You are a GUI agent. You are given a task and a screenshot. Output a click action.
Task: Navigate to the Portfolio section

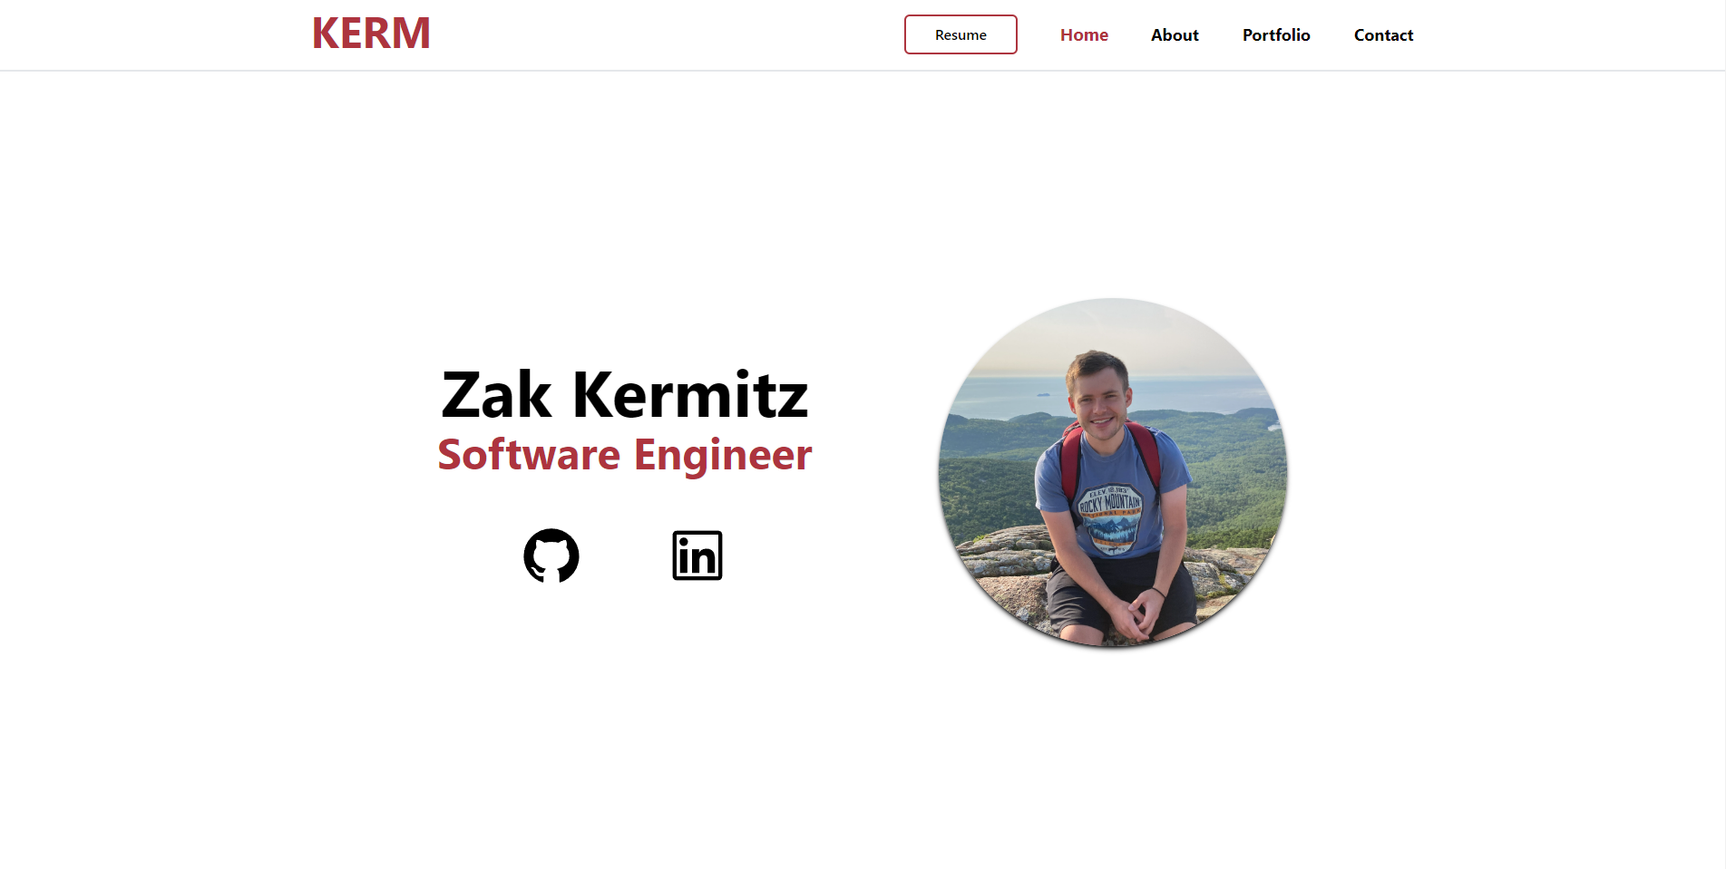tap(1276, 34)
